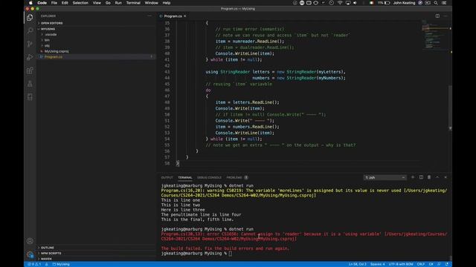Switch to the Problems tab
Image resolution: width=476 pixels, height=267 pixels.
237,177
